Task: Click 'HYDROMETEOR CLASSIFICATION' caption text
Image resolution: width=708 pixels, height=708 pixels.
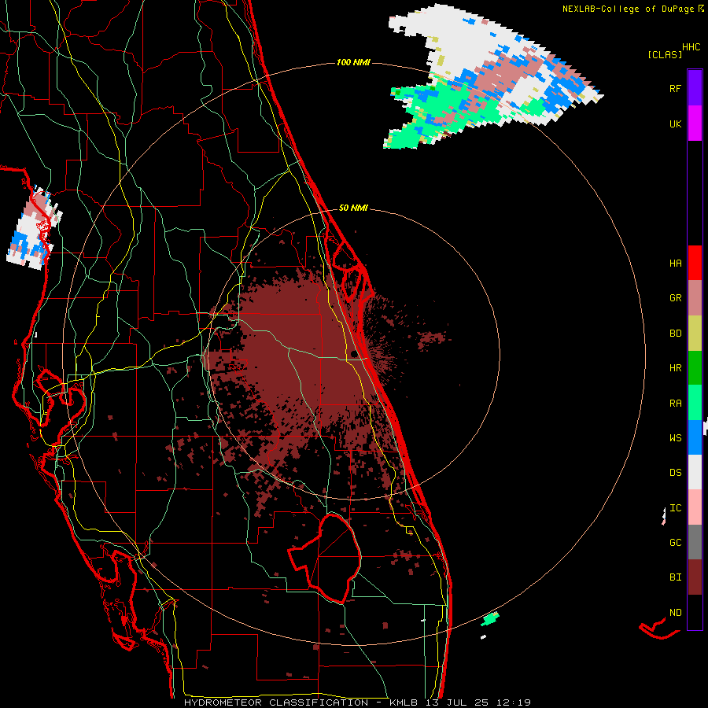Action: pos(276,702)
